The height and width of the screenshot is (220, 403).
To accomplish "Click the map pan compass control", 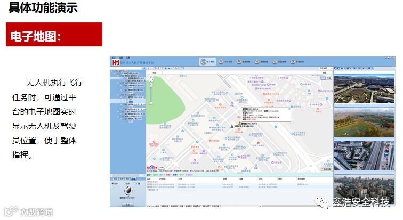I will coord(151,79).
